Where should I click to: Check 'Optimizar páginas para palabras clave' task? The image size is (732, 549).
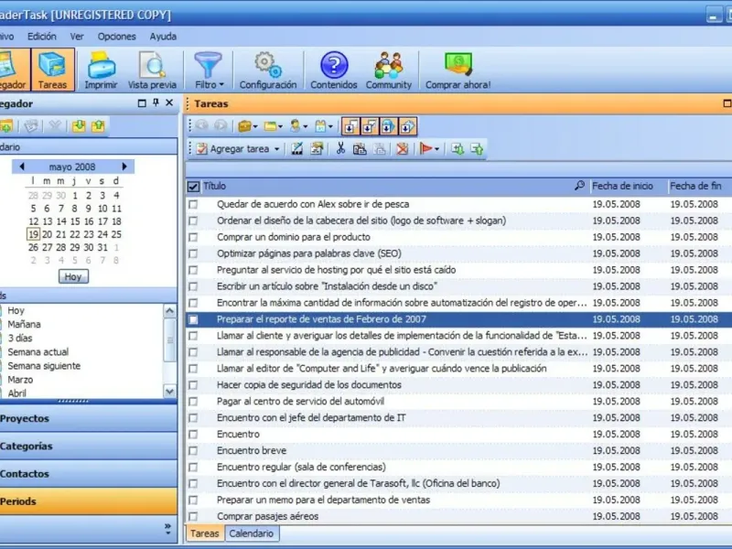(193, 253)
